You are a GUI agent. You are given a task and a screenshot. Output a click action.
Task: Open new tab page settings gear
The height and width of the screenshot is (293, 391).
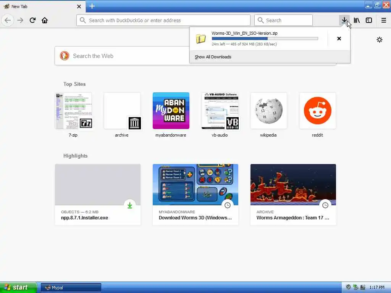(x=379, y=40)
